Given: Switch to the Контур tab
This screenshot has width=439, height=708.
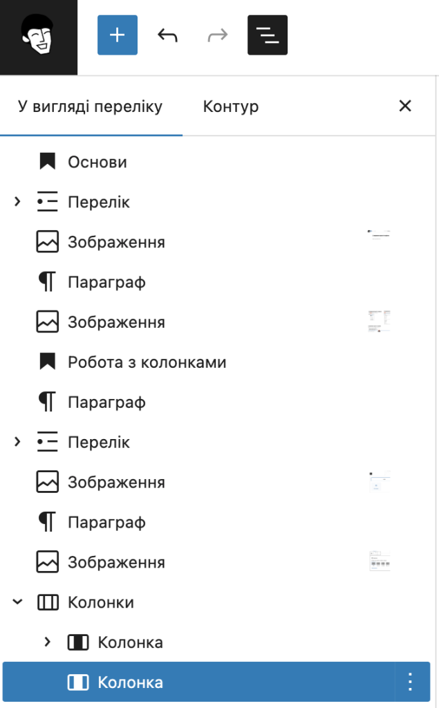Looking at the screenshot, I should click(x=231, y=106).
